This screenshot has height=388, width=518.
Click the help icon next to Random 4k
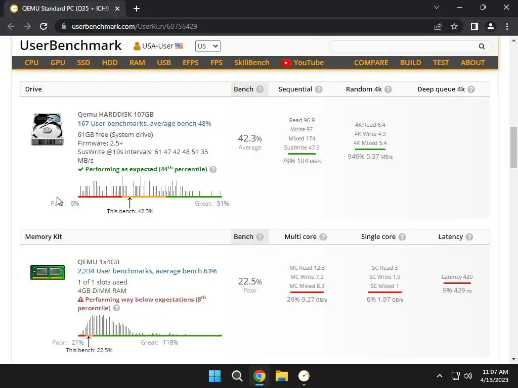[388, 89]
